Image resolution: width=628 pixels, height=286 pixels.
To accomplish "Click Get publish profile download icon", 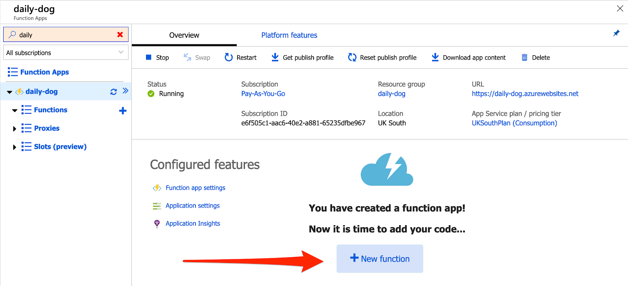I will [275, 57].
